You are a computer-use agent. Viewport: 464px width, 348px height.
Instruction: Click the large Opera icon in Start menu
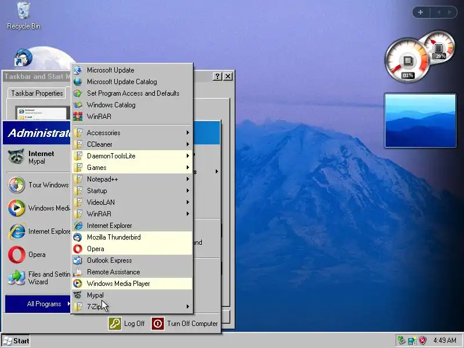click(17, 255)
